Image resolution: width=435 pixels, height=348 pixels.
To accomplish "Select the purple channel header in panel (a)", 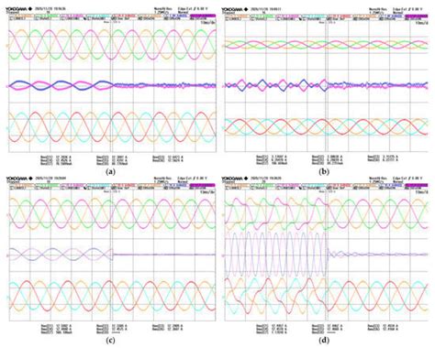I will pos(203,16).
